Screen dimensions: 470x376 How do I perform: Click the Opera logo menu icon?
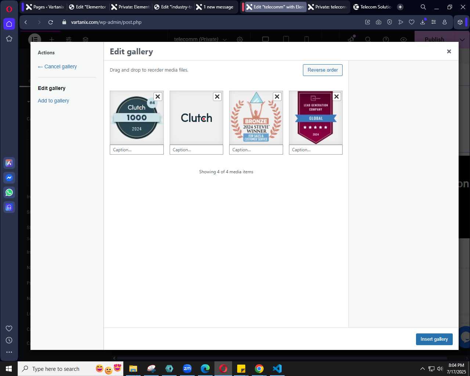click(9, 9)
